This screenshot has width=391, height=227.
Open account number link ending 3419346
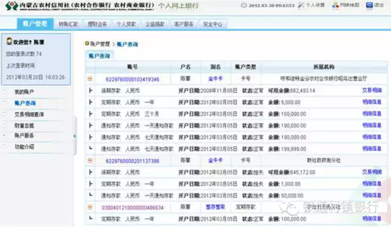point(133,79)
